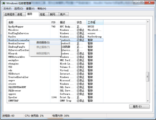Click the CPU 使用率: 1% status entry

tap(34, 116)
